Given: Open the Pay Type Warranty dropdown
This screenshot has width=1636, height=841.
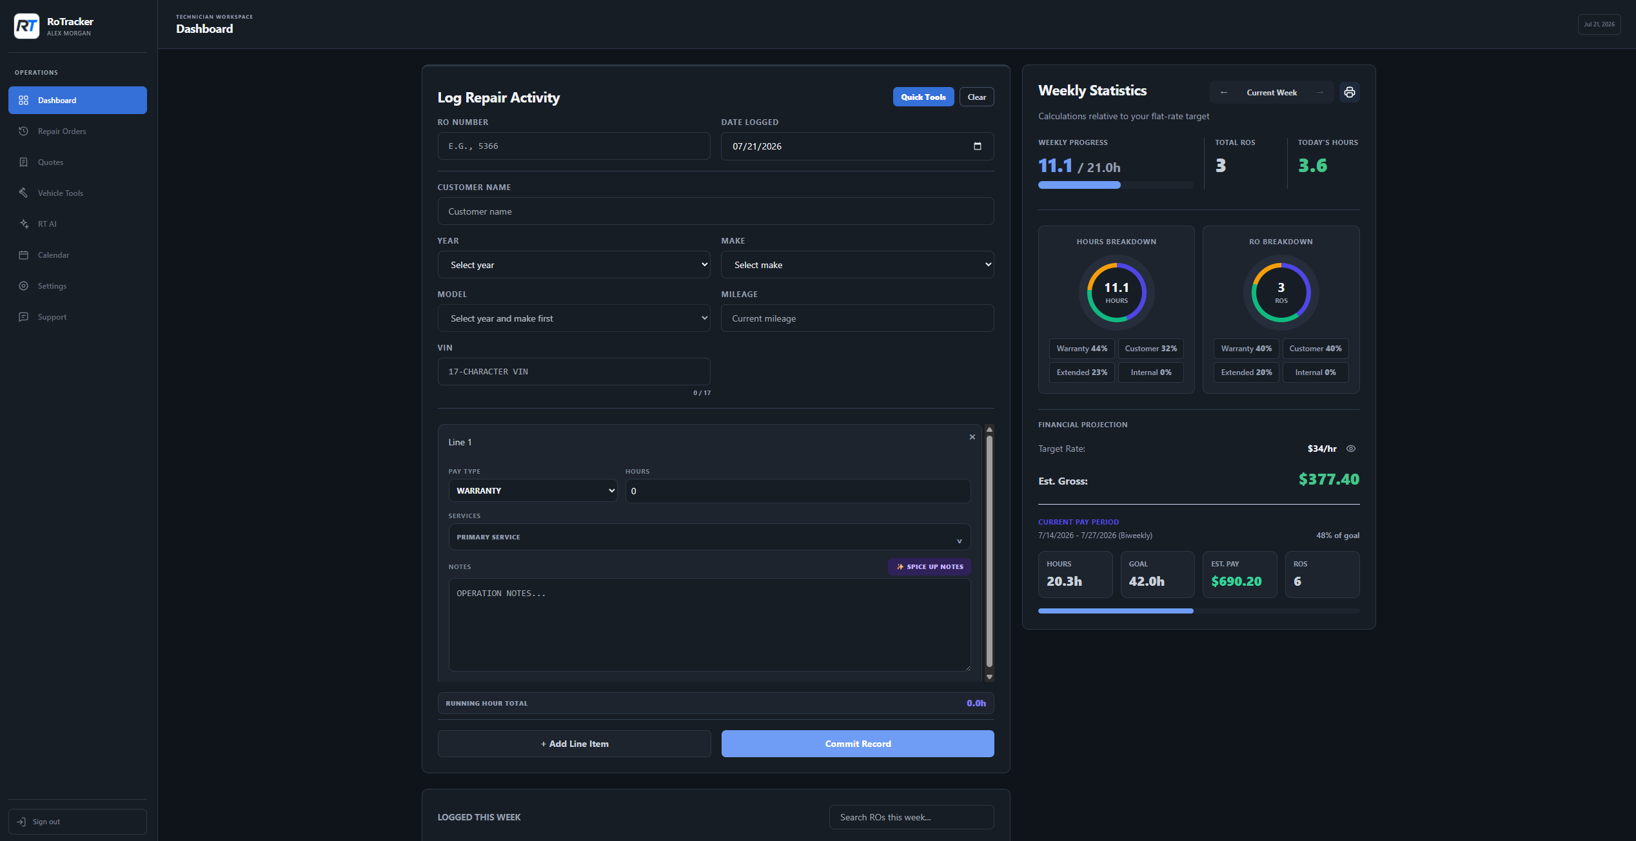Looking at the screenshot, I should 533,491.
